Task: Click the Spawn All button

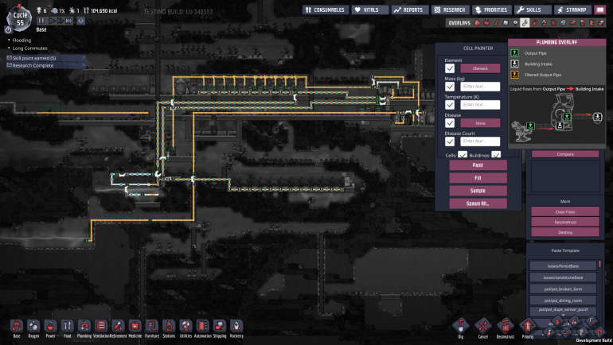Action: click(478, 204)
